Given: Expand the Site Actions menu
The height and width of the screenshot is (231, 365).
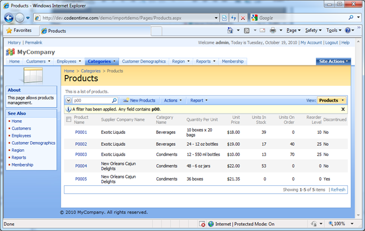Looking at the screenshot, I should coord(333,61).
